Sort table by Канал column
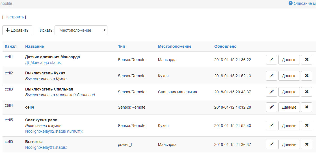Screen dimensions: 316x153 (x=11, y=46)
